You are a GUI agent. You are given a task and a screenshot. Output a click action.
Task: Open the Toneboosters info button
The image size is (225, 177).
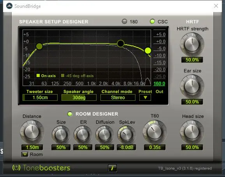pyautogui.click(x=112, y=168)
